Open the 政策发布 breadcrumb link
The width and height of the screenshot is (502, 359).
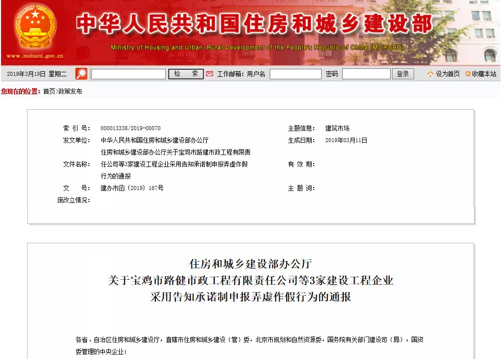coord(70,91)
